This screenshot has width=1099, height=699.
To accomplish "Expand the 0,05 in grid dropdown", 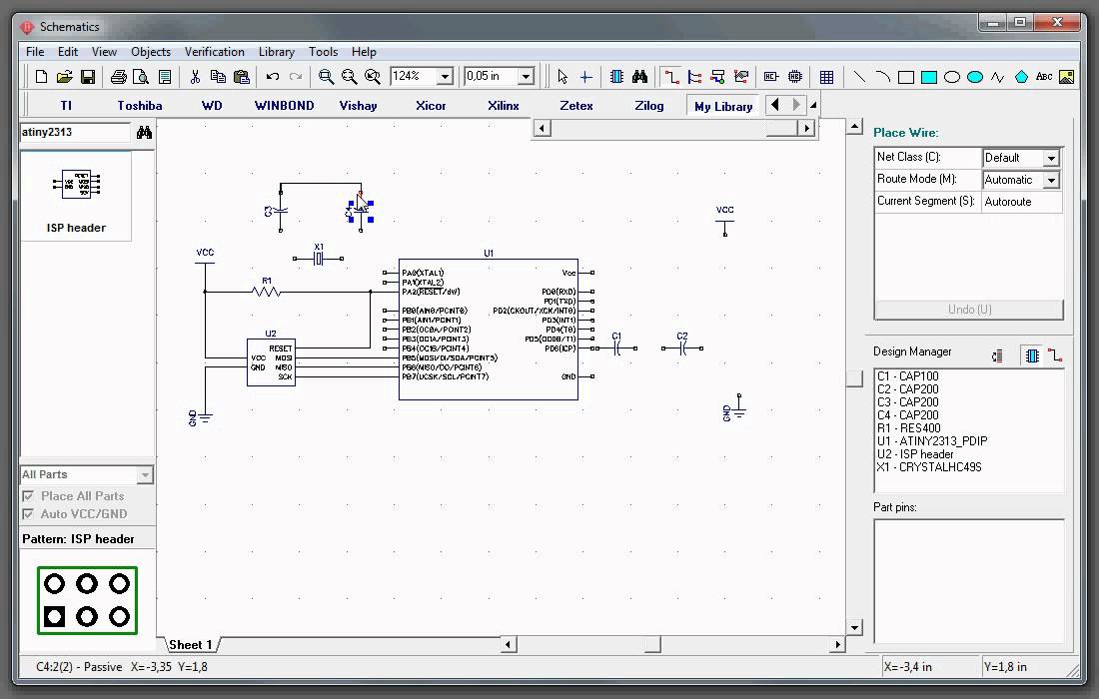I will tap(526, 76).
